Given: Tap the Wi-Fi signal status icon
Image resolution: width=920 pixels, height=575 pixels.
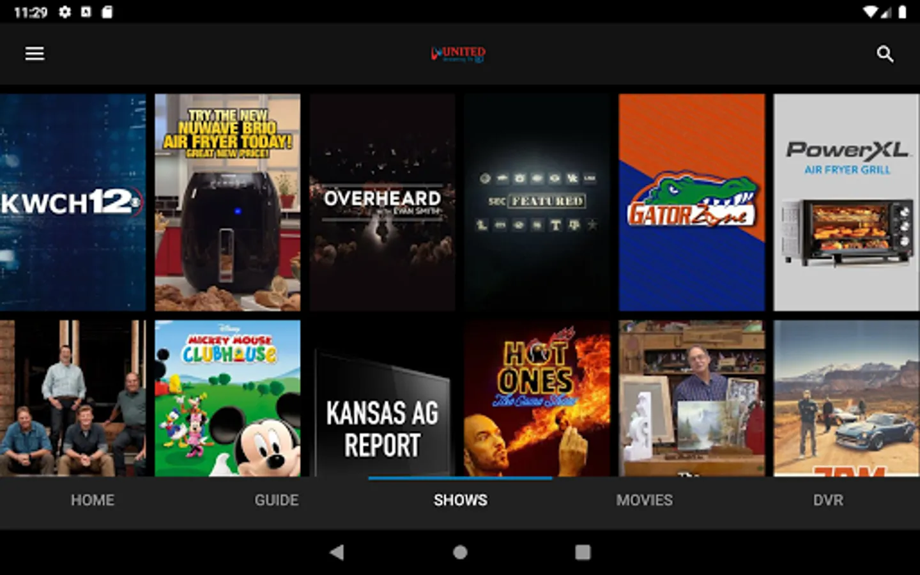Looking at the screenshot, I should 870,12.
